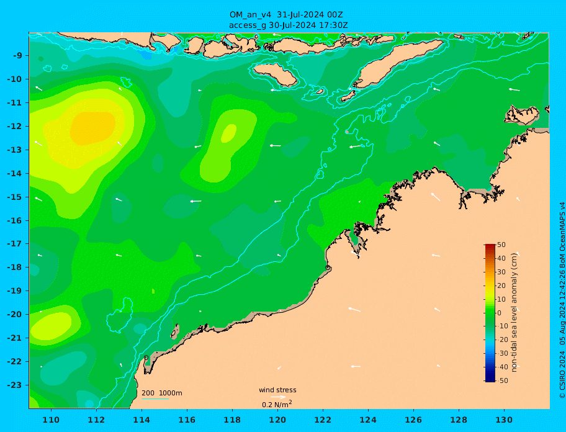The height and width of the screenshot is (432, 566).
Task: Click the latitude label -21
Action: point(14,338)
